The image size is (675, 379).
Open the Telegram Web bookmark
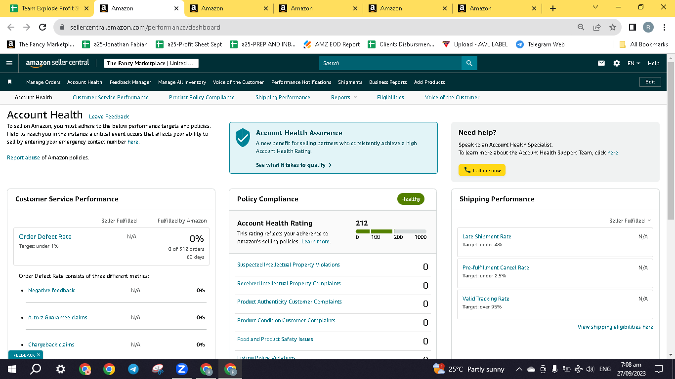click(540, 44)
